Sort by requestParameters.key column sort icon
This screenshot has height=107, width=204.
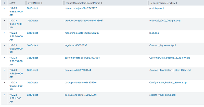click(176, 3)
